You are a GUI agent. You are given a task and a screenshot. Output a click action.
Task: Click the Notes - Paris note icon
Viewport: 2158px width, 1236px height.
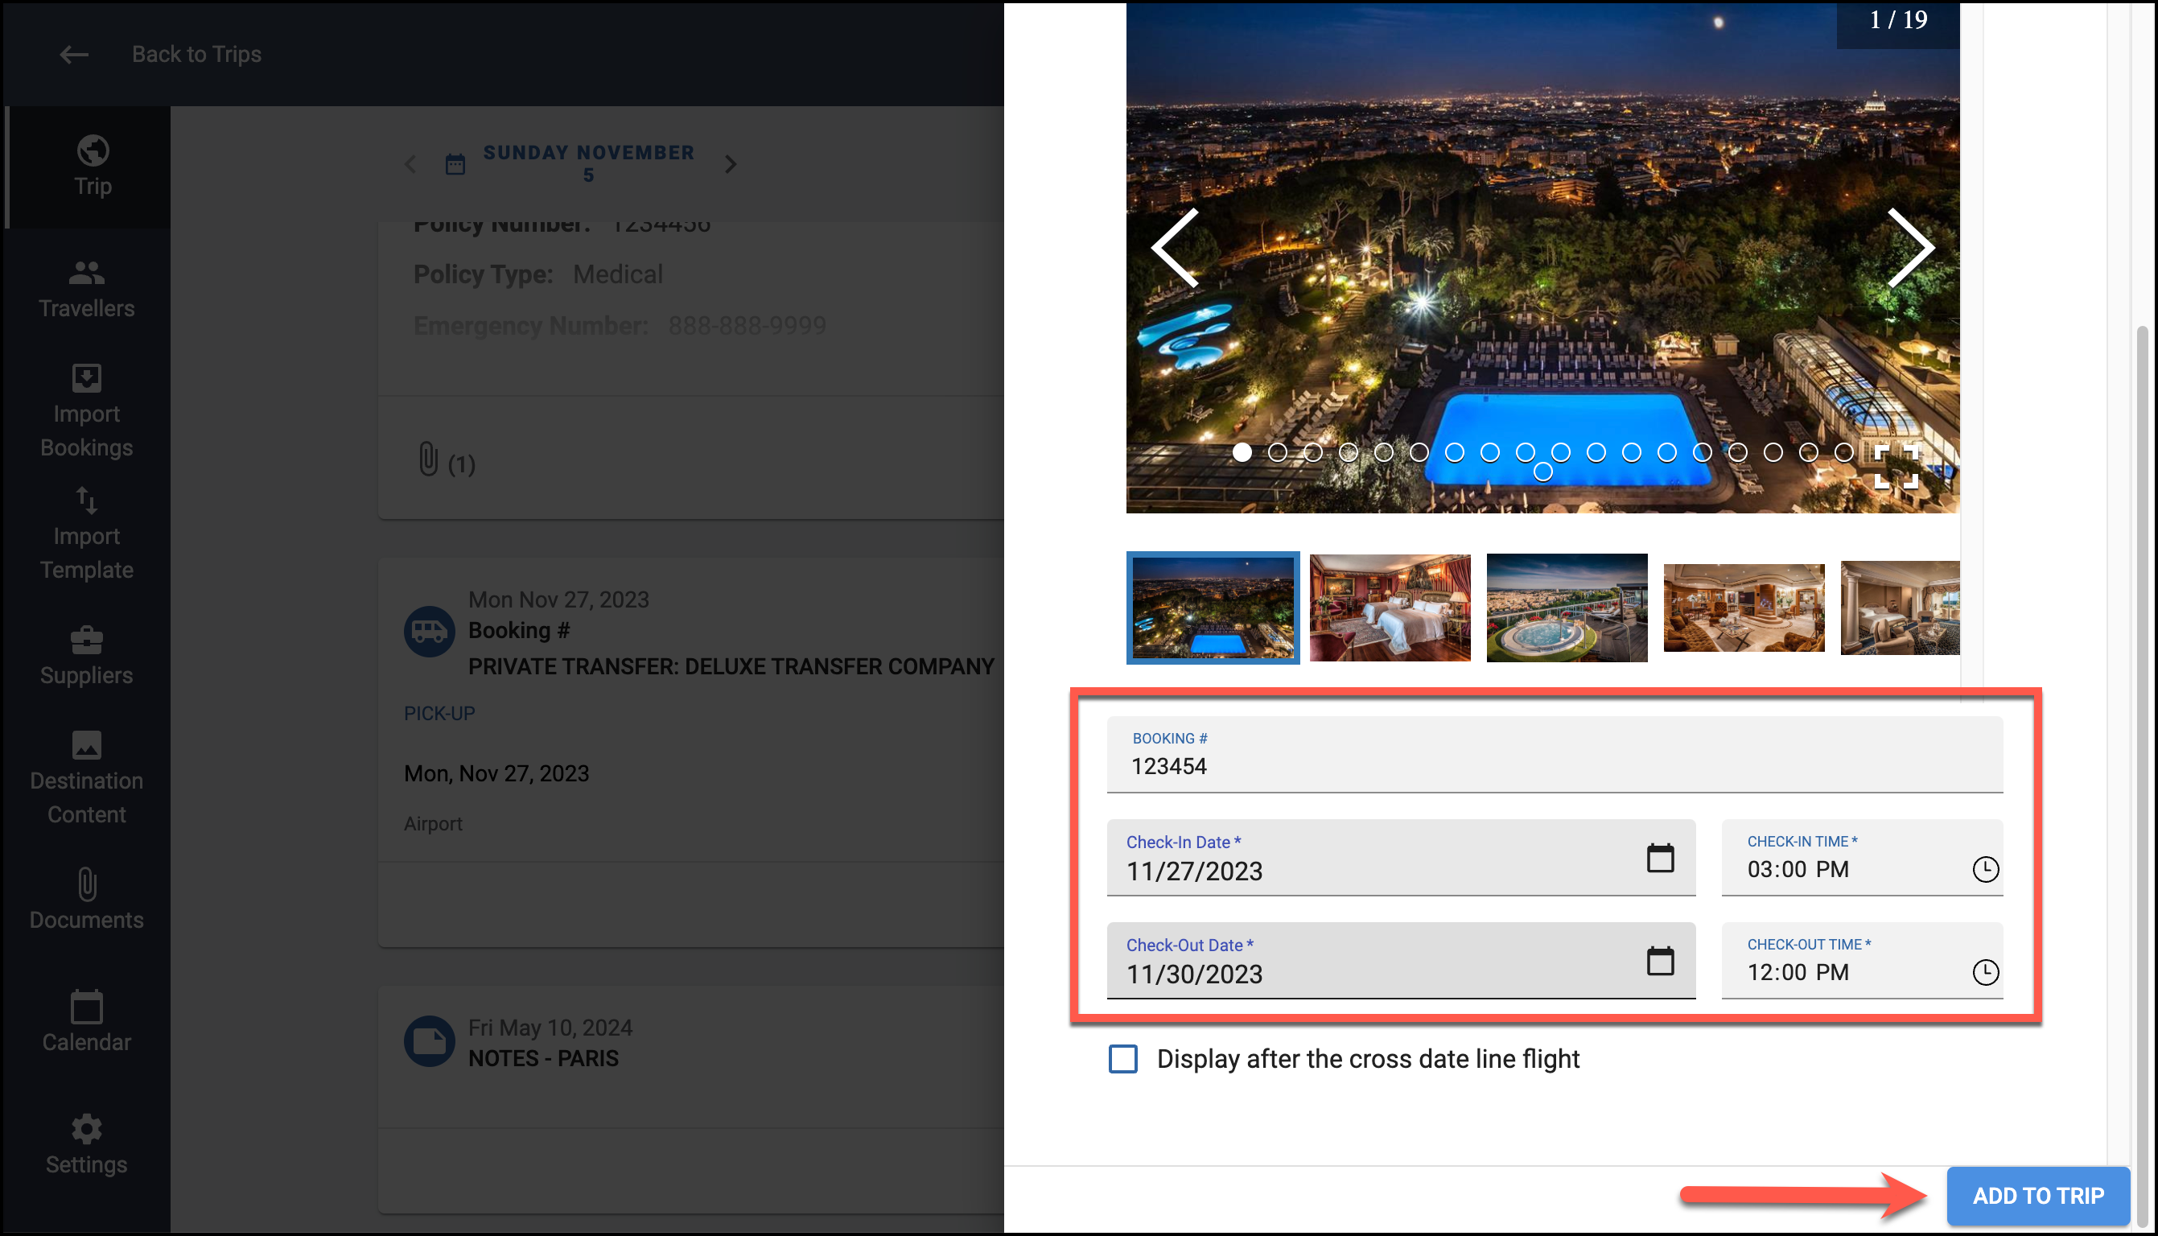pos(430,1040)
